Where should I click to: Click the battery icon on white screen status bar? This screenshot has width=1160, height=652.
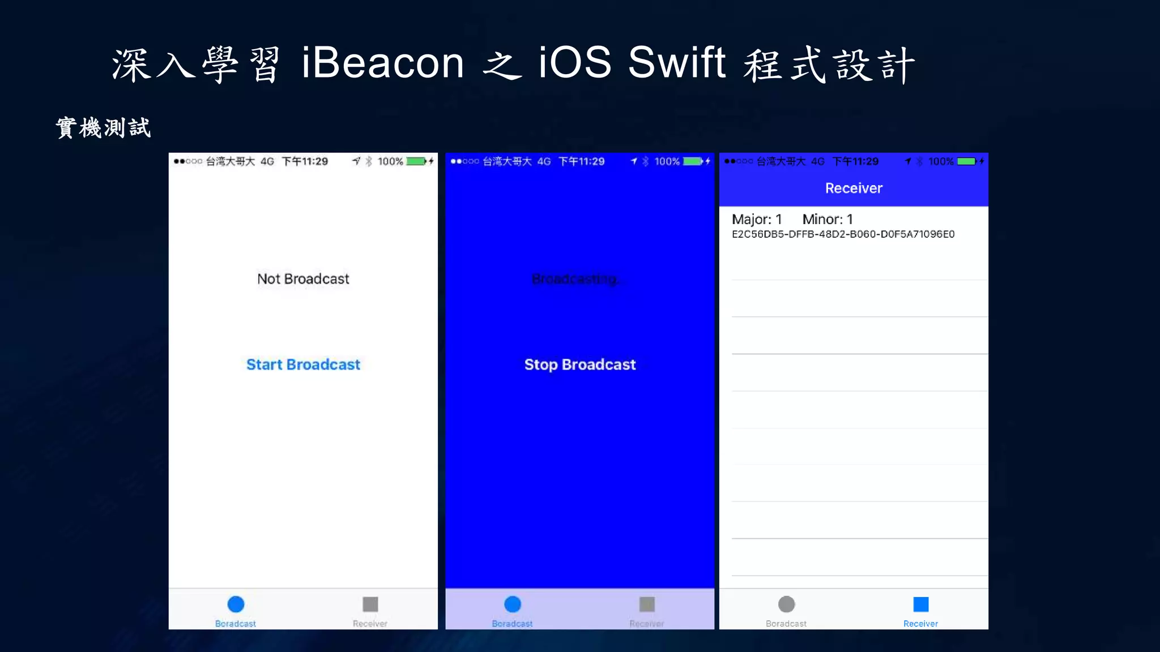[416, 161]
